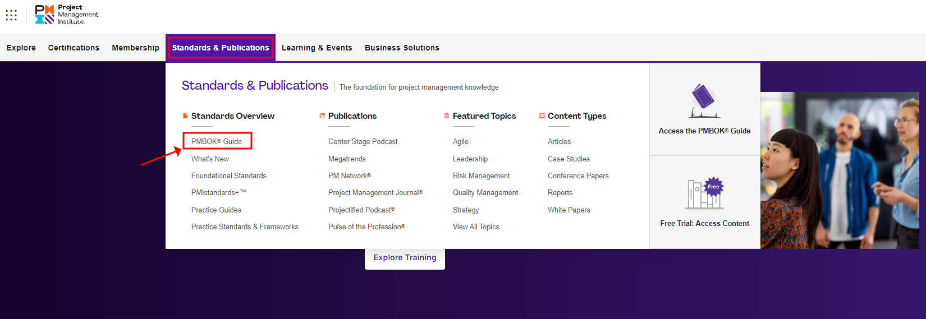The height and width of the screenshot is (319, 926).
Task: Open the Certifications menu
Action: (x=74, y=48)
